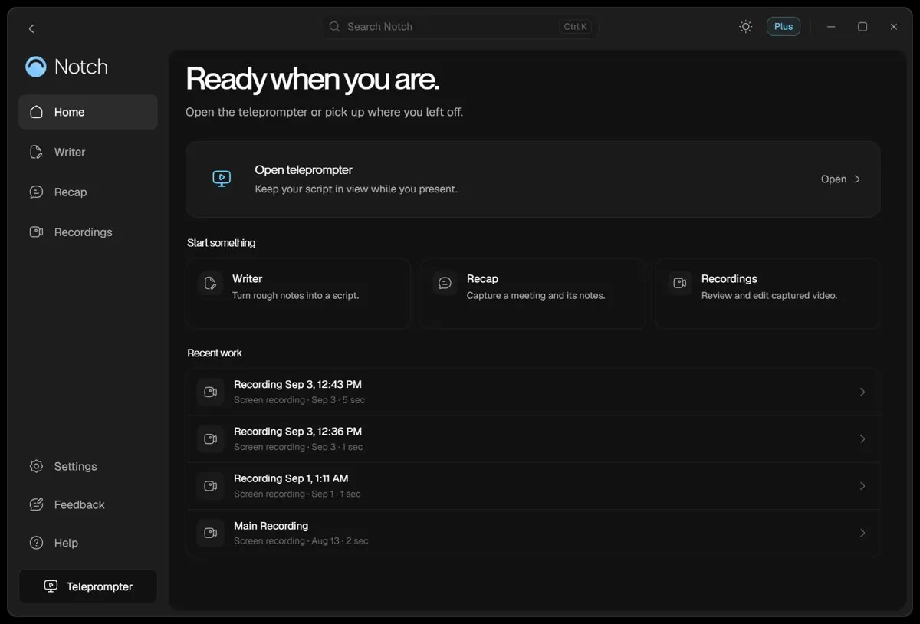Click 'Turn rough notes into a script.' text
The image size is (920, 624).
click(x=295, y=296)
